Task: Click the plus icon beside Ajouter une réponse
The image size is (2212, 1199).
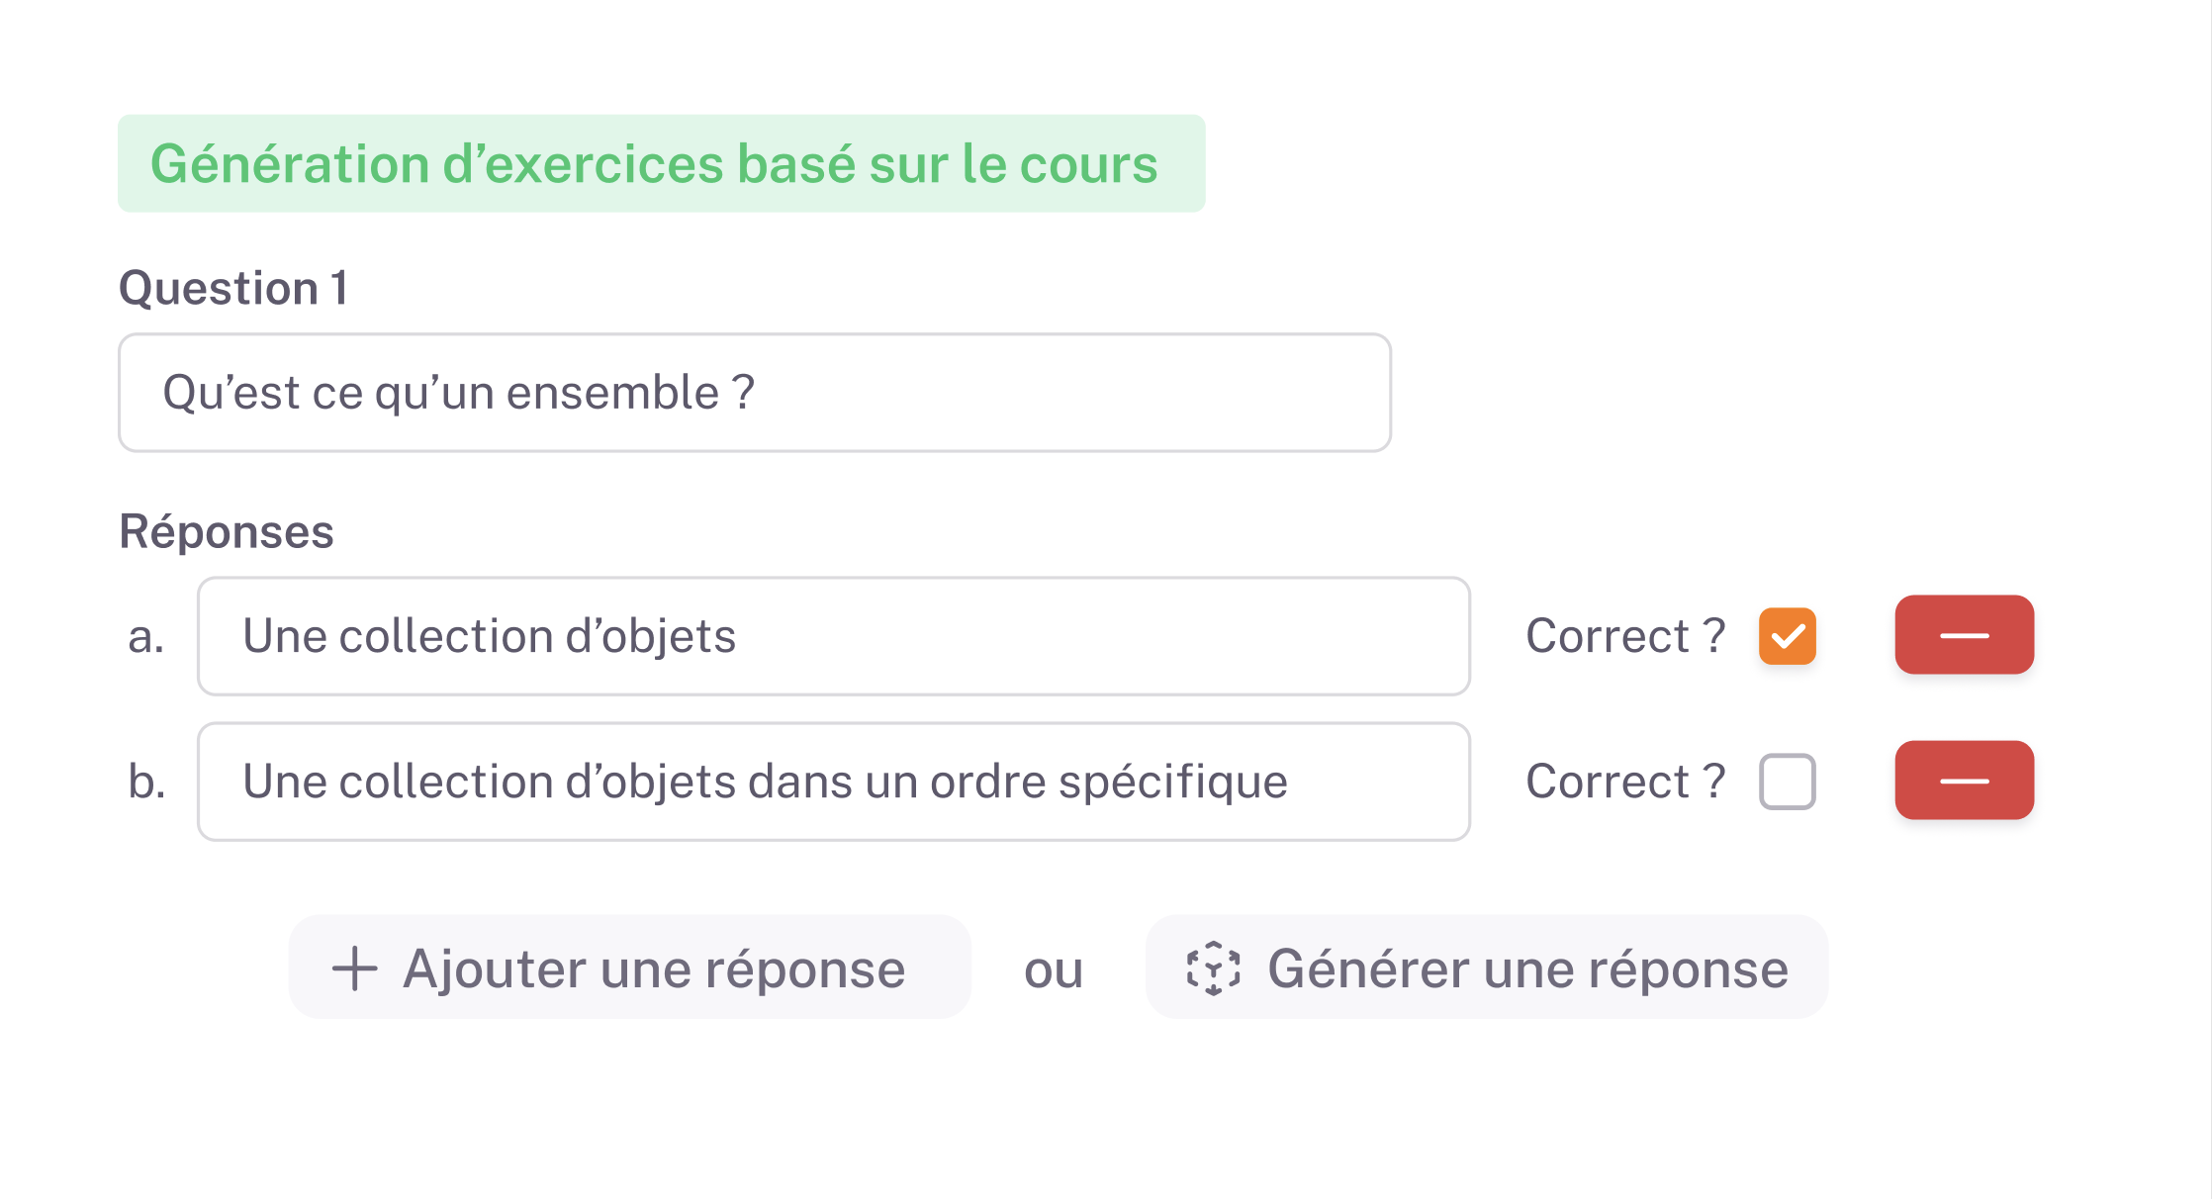Action: pyautogui.click(x=355, y=968)
